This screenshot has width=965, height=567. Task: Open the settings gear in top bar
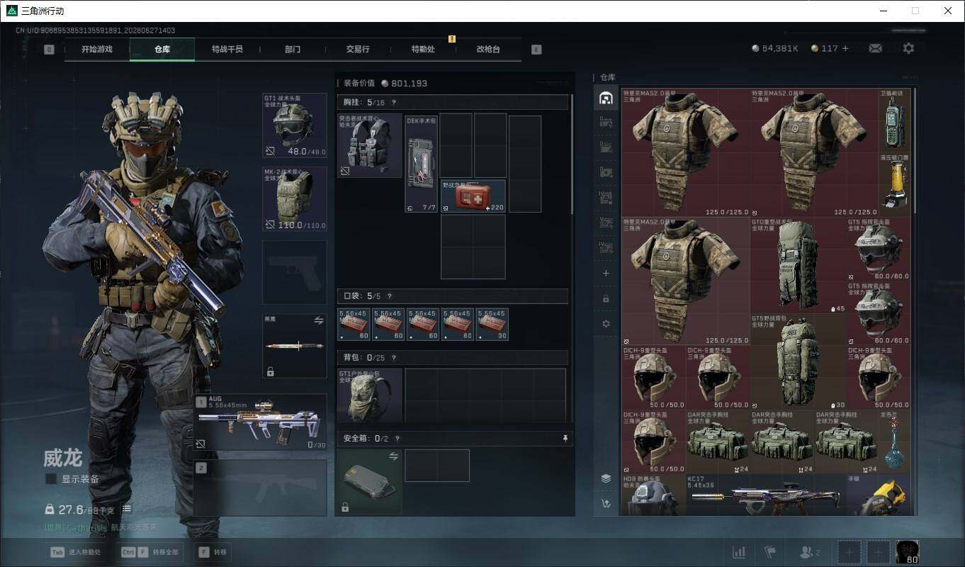click(x=908, y=48)
